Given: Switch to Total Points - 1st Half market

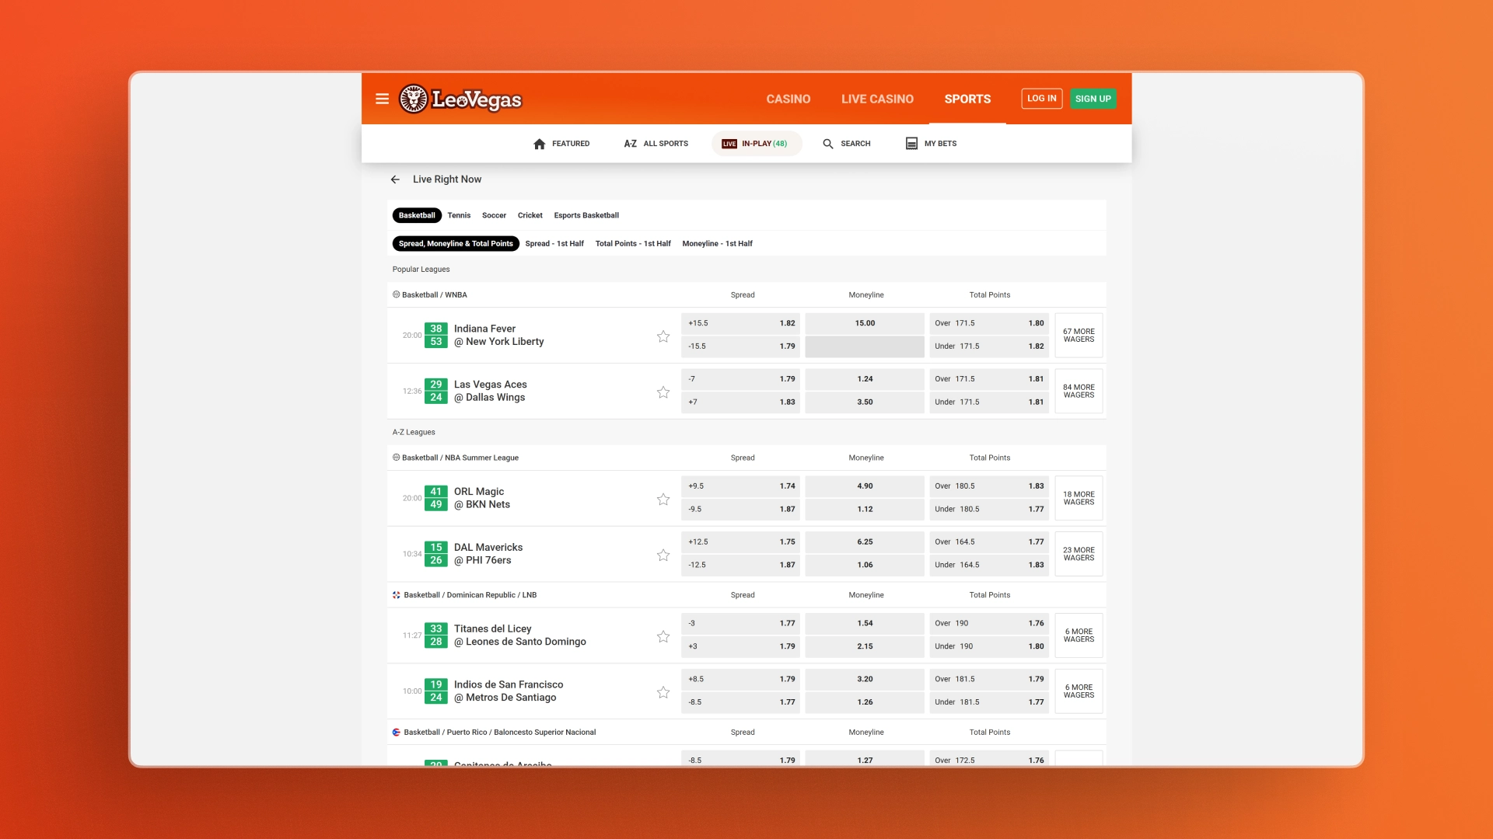Looking at the screenshot, I should pos(633,244).
